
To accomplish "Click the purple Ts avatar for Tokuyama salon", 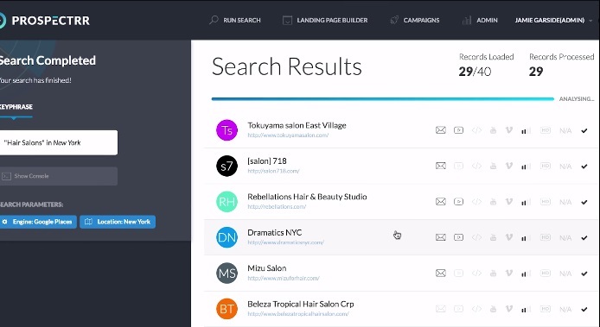I will point(227,130).
